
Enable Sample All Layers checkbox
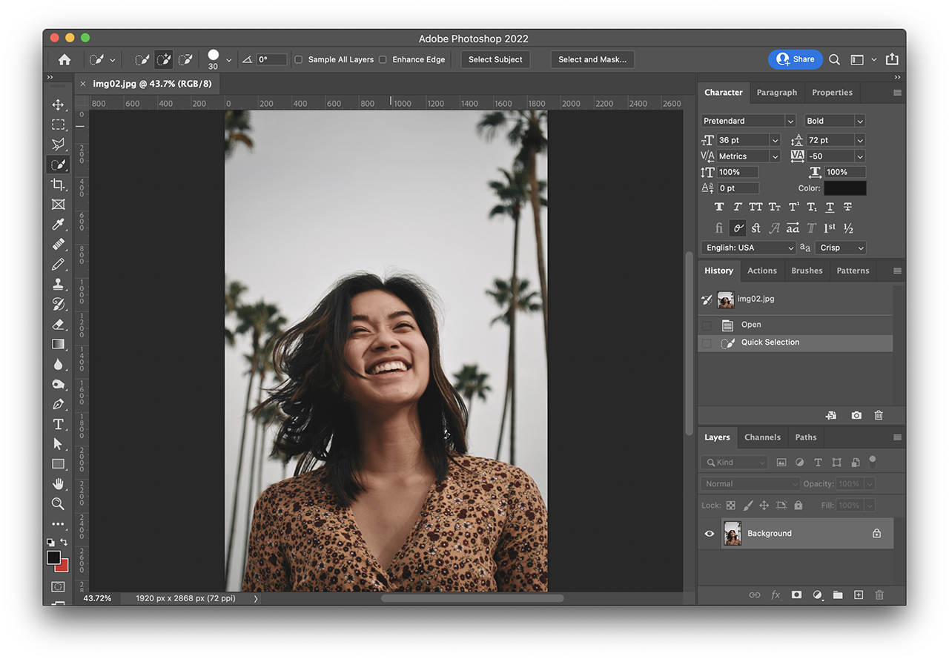[299, 59]
